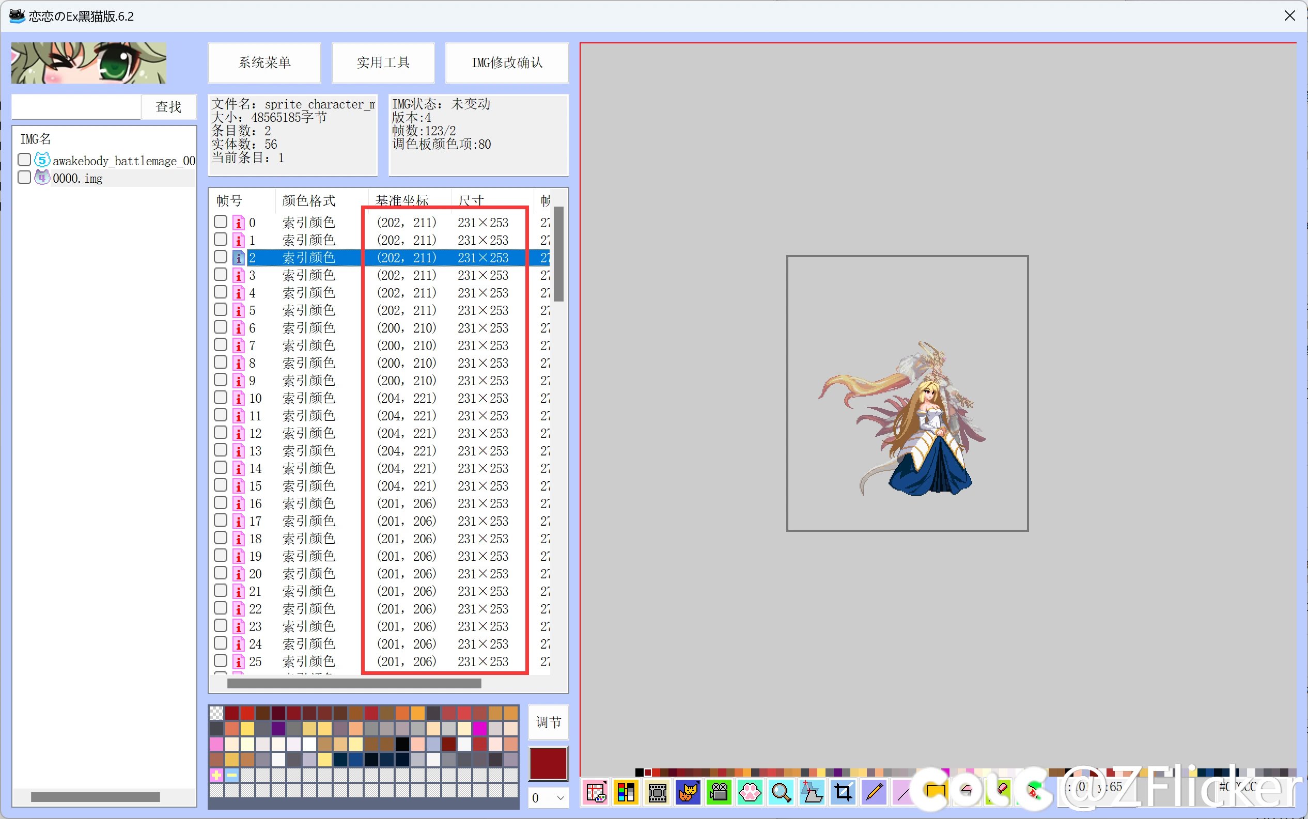Click the info icon of frame 13
The image size is (1308, 819).
[x=239, y=451]
